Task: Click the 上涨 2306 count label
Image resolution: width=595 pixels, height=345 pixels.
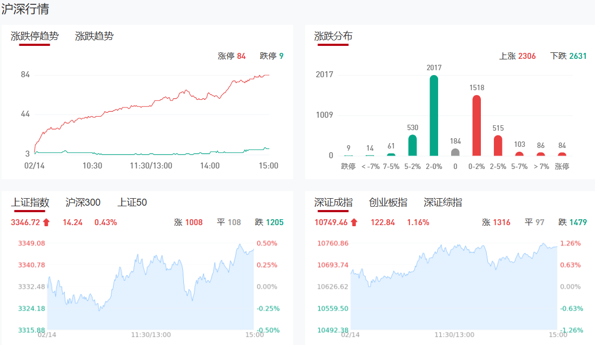Action: (x=517, y=56)
